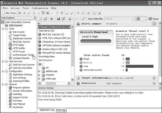Pin the Activity Window panel
162x113 pixels.
coord(160,88)
